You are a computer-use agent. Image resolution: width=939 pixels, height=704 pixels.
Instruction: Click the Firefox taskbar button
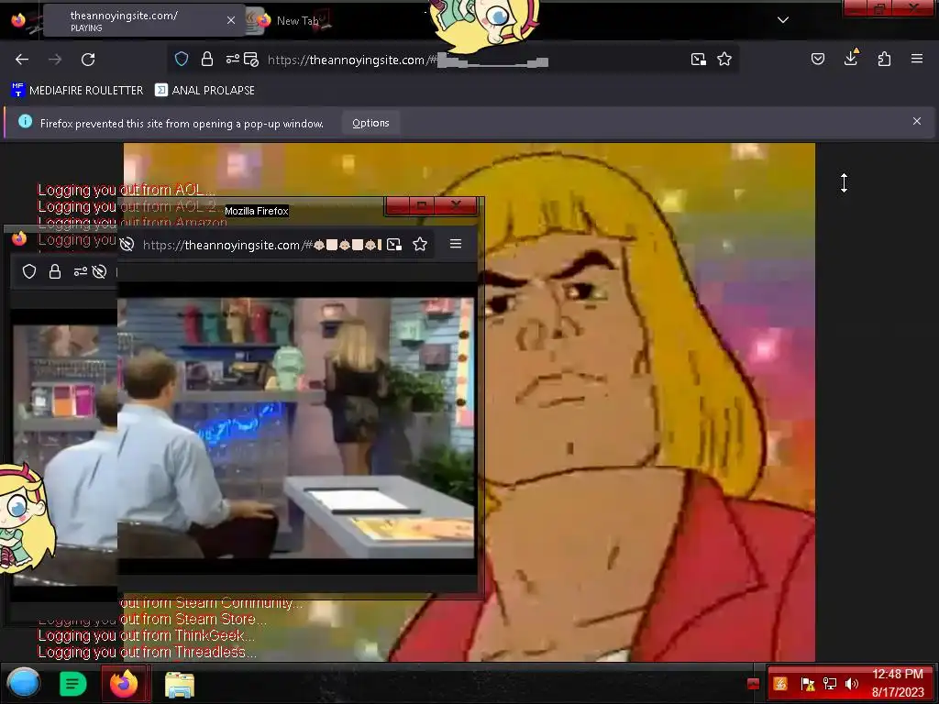click(x=124, y=683)
